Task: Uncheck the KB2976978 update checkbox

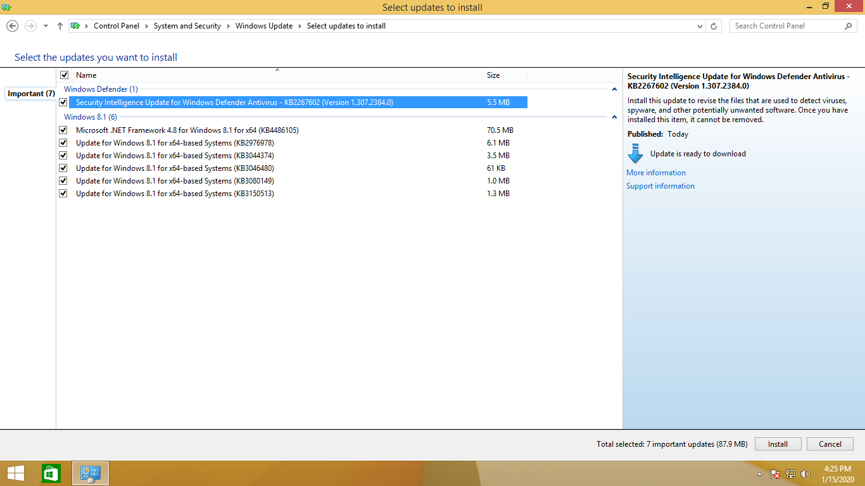Action: tap(63, 142)
